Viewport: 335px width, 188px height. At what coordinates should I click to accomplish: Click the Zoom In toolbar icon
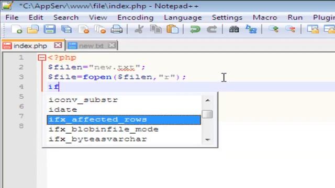[x=273, y=29]
